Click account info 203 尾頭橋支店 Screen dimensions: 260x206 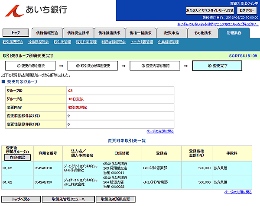(x=115, y=168)
